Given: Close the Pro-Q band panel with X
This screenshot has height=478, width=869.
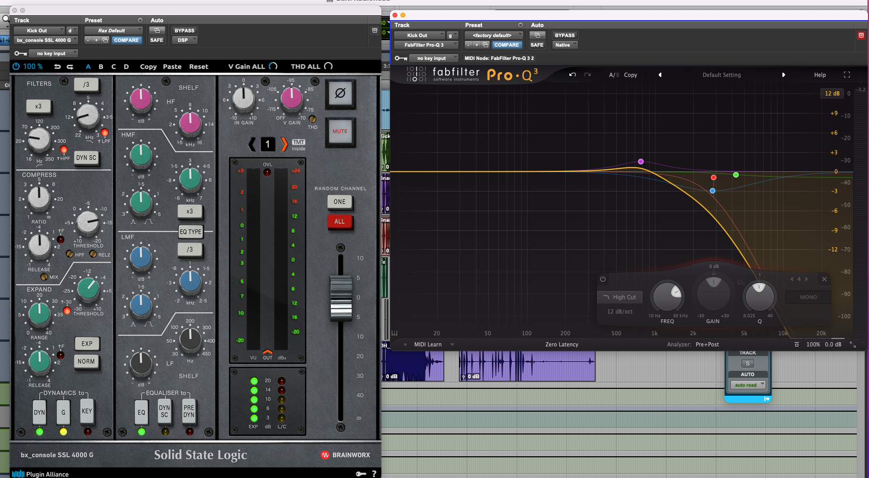Looking at the screenshot, I should click(x=824, y=279).
